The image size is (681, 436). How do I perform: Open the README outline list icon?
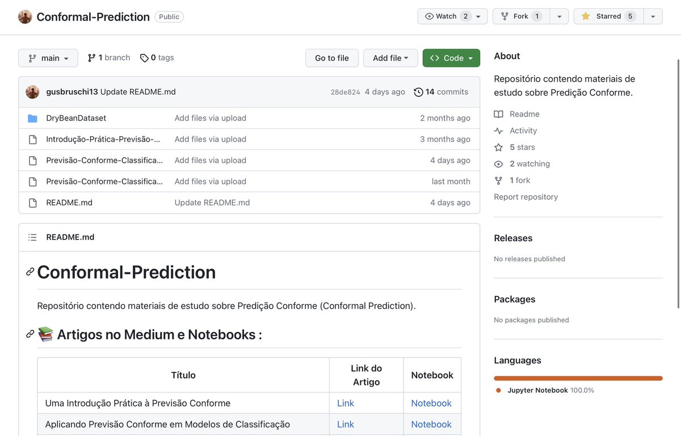[x=32, y=237]
